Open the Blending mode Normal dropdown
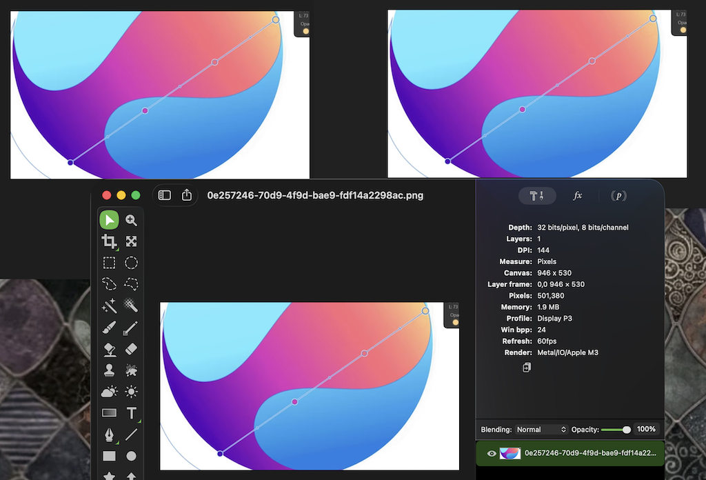This screenshot has width=706, height=480. click(541, 430)
